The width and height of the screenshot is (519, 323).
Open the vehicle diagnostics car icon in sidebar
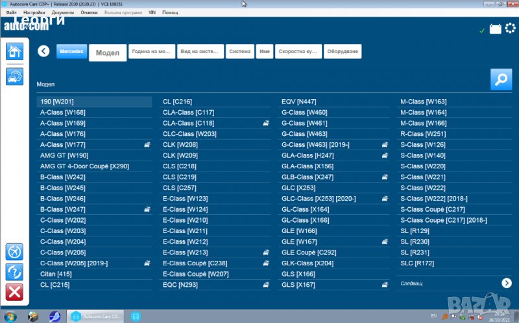tap(14, 76)
